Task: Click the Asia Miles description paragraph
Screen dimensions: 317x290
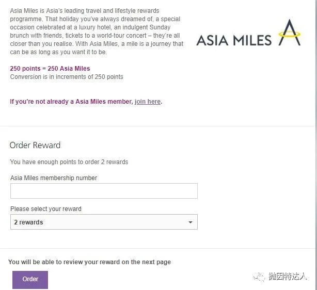Action: 97,31
